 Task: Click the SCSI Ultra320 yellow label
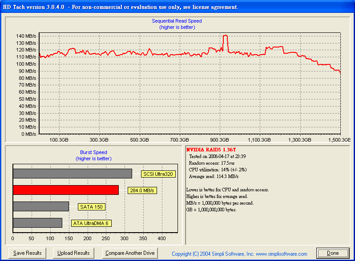(x=158, y=174)
